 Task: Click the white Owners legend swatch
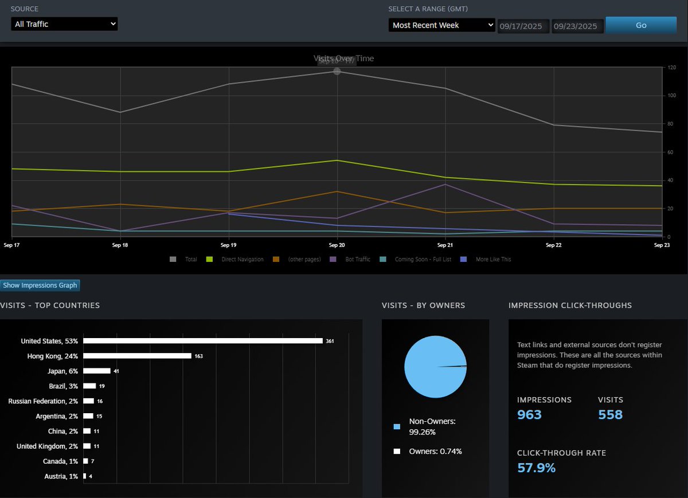pos(397,452)
